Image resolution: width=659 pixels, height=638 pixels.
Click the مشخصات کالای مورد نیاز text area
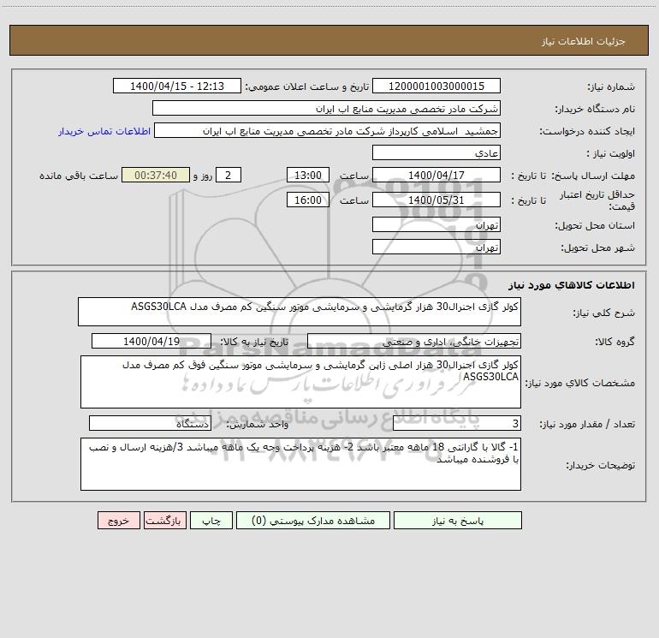tap(300, 382)
